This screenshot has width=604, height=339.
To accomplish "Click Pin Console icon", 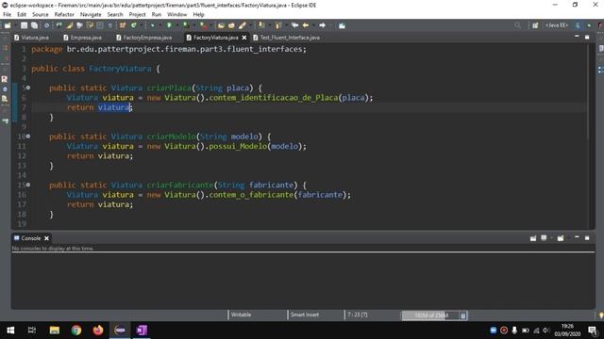I will click(x=533, y=238).
